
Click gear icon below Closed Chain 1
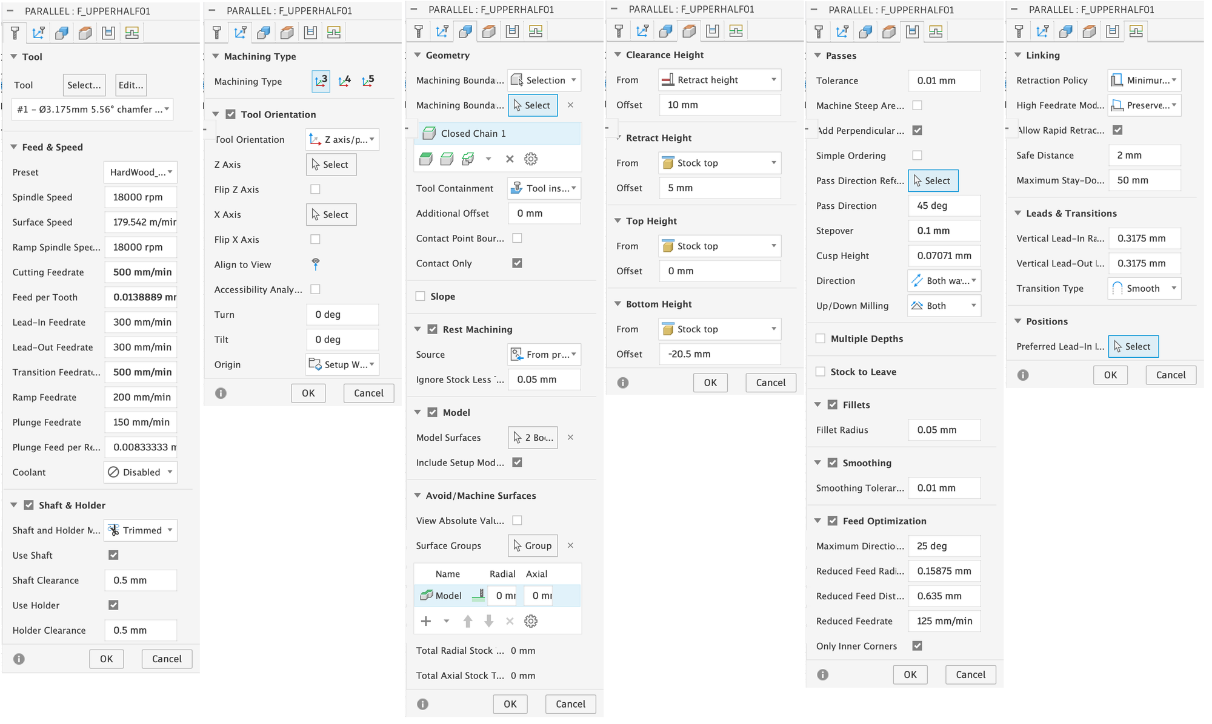click(x=531, y=159)
